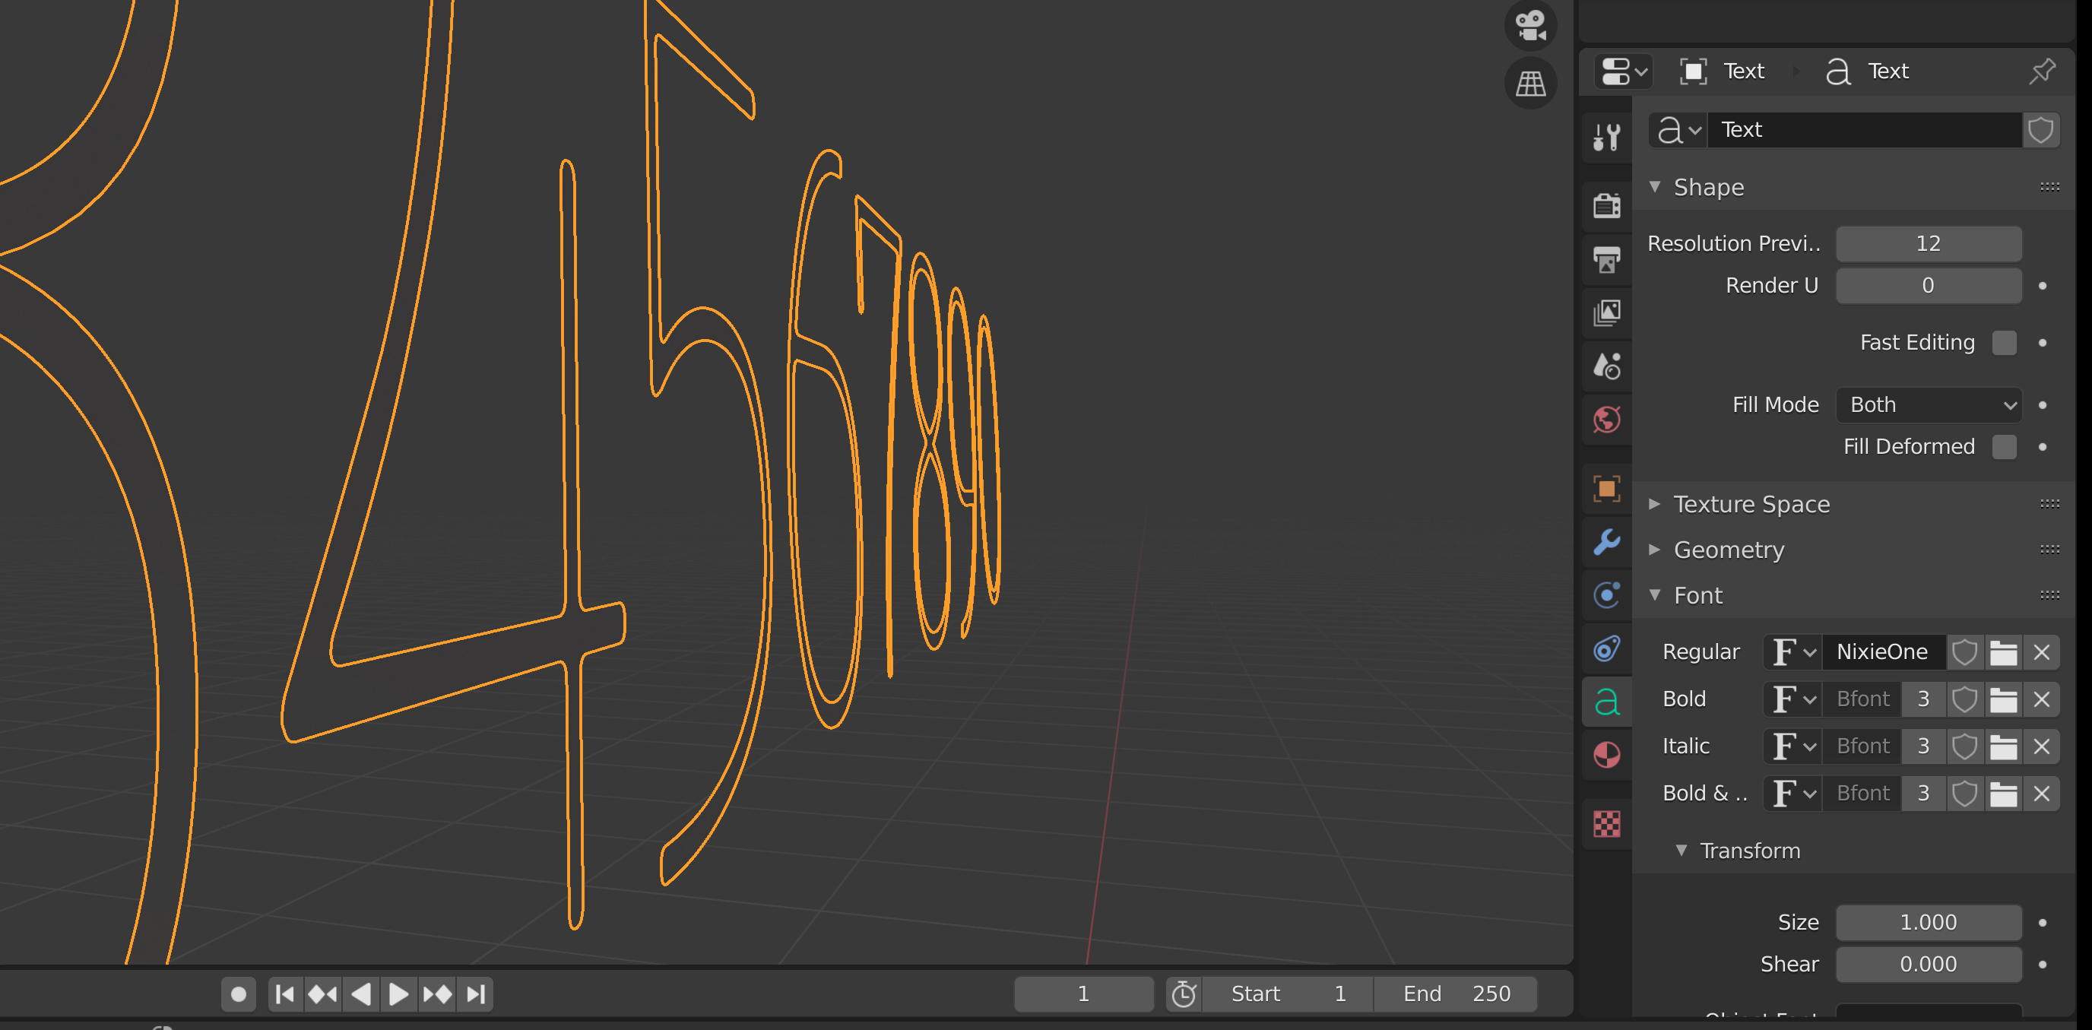Open the Output properties tab
This screenshot has width=2092, height=1030.
pos(1606,259)
